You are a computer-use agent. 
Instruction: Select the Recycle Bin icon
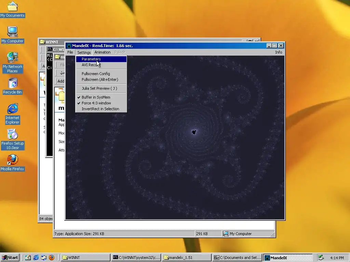13,86
